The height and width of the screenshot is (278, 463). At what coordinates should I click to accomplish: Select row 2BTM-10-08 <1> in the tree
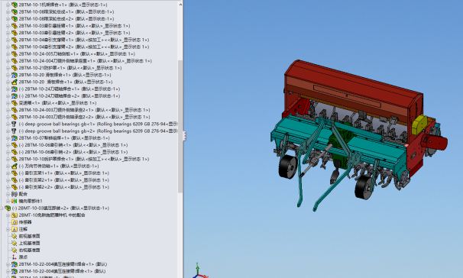pyautogui.click(x=66, y=11)
